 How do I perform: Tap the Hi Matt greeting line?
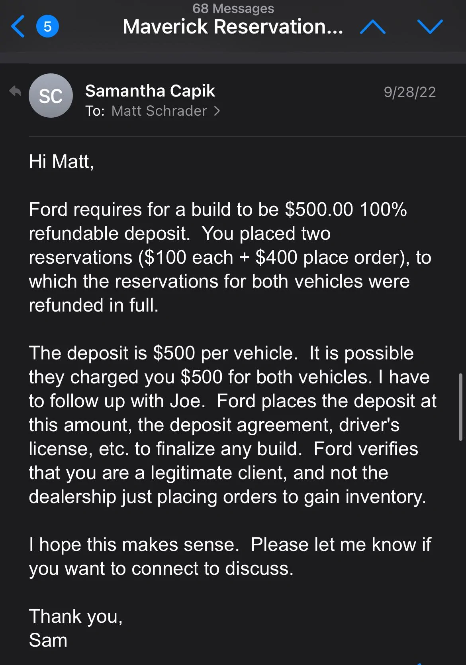[x=62, y=162]
